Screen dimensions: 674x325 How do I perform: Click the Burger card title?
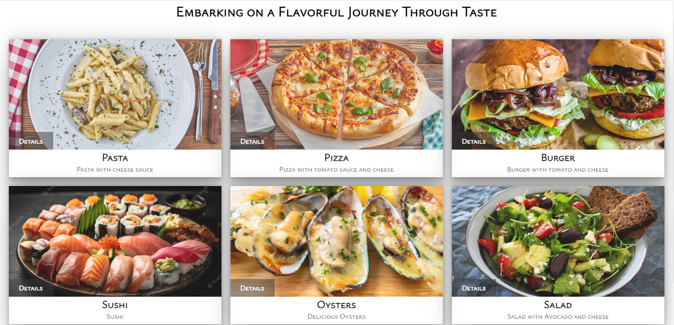tap(558, 158)
